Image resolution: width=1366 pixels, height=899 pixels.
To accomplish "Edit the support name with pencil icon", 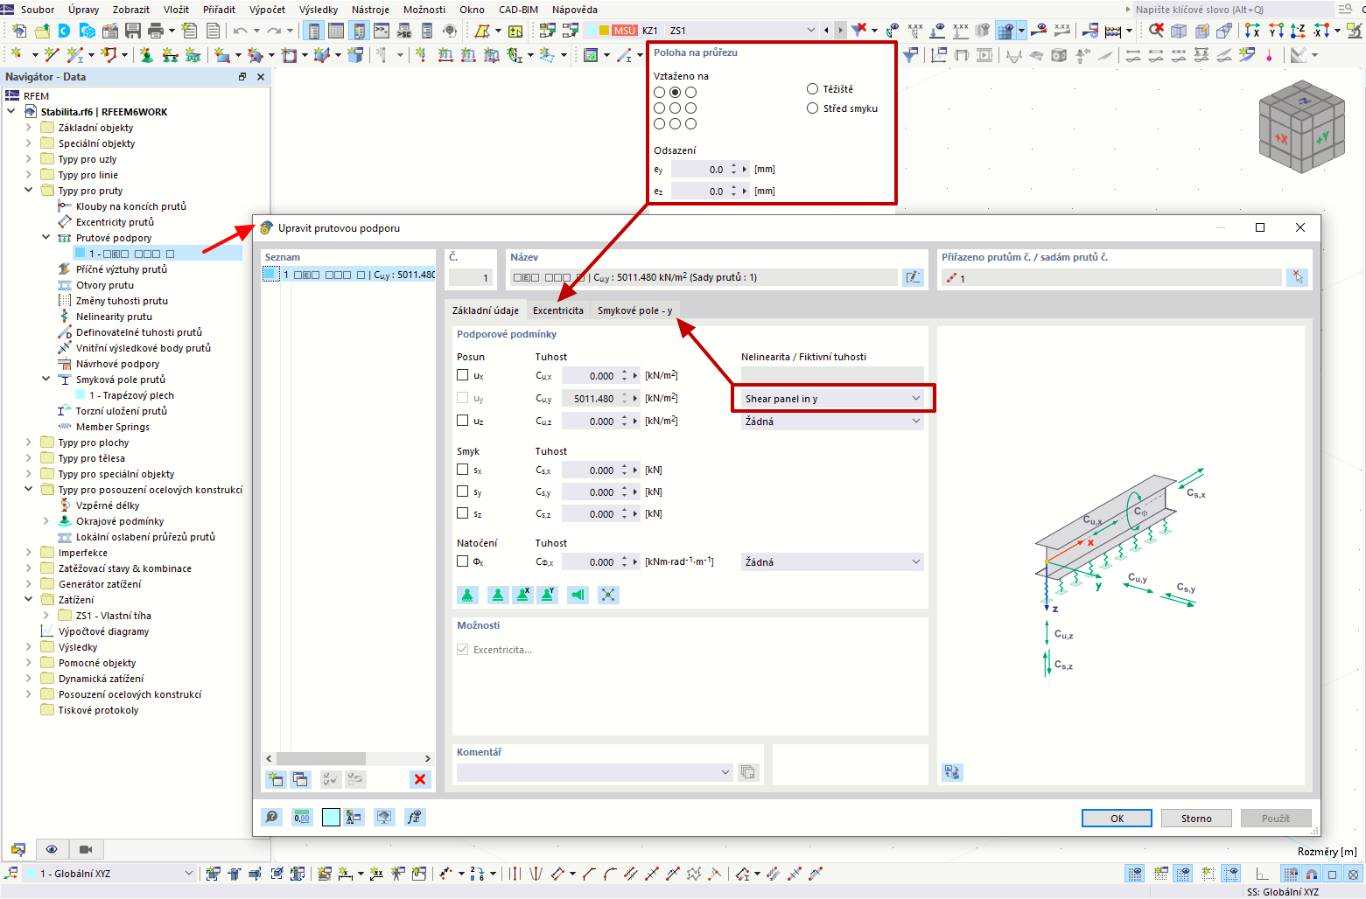I will point(913,277).
